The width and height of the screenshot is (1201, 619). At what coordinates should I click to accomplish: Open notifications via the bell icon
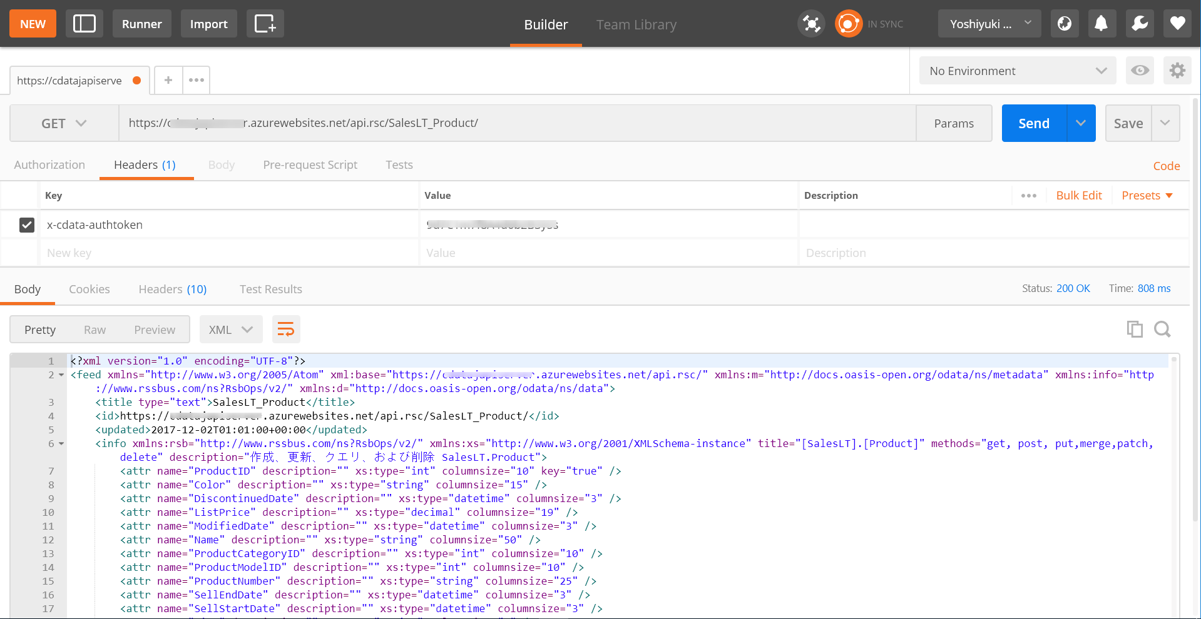click(1101, 23)
